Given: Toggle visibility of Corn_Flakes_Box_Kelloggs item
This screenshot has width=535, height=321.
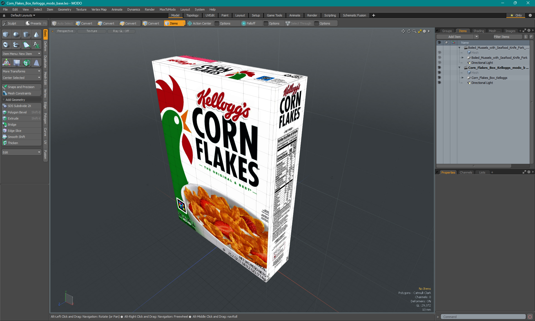Looking at the screenshot, I should click(x=439, y=78).
